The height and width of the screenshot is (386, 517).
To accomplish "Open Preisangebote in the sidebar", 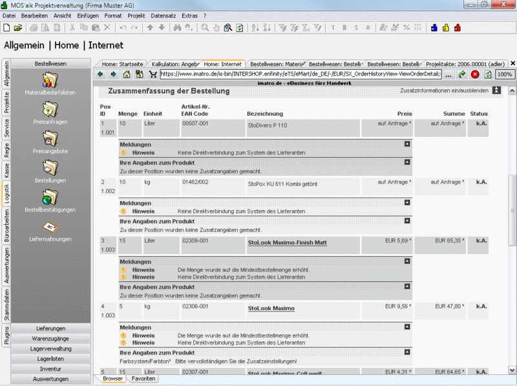I will point(50,142).
